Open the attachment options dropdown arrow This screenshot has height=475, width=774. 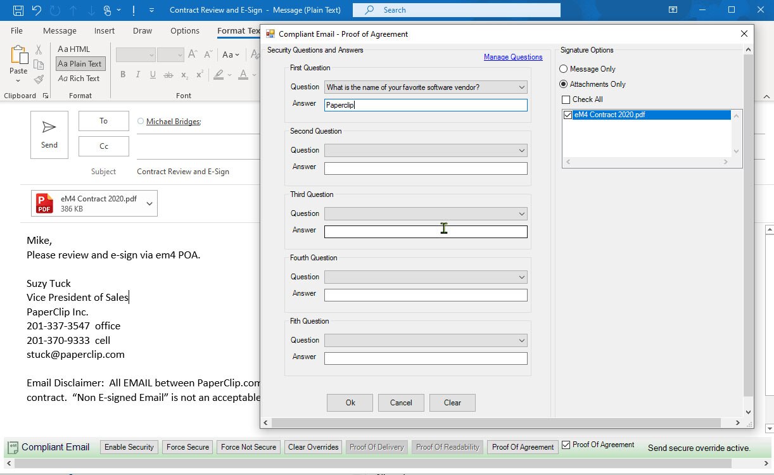click(x=149, y=203)
